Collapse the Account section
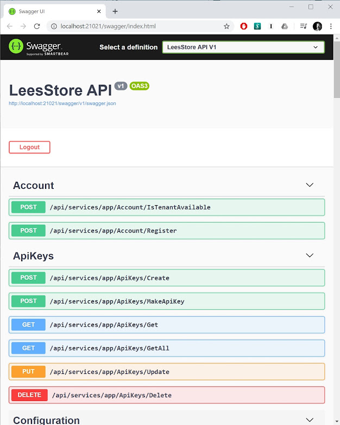This screenshot has width=340, height=425. coord(310,186)
